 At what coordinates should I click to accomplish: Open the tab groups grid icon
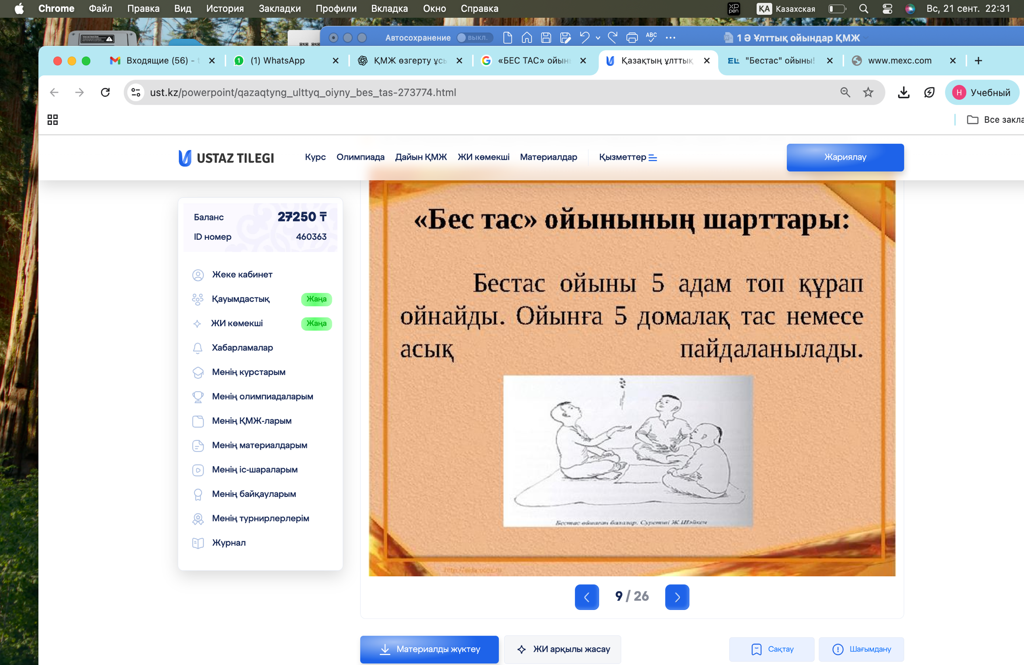click(x=53, y=119)
